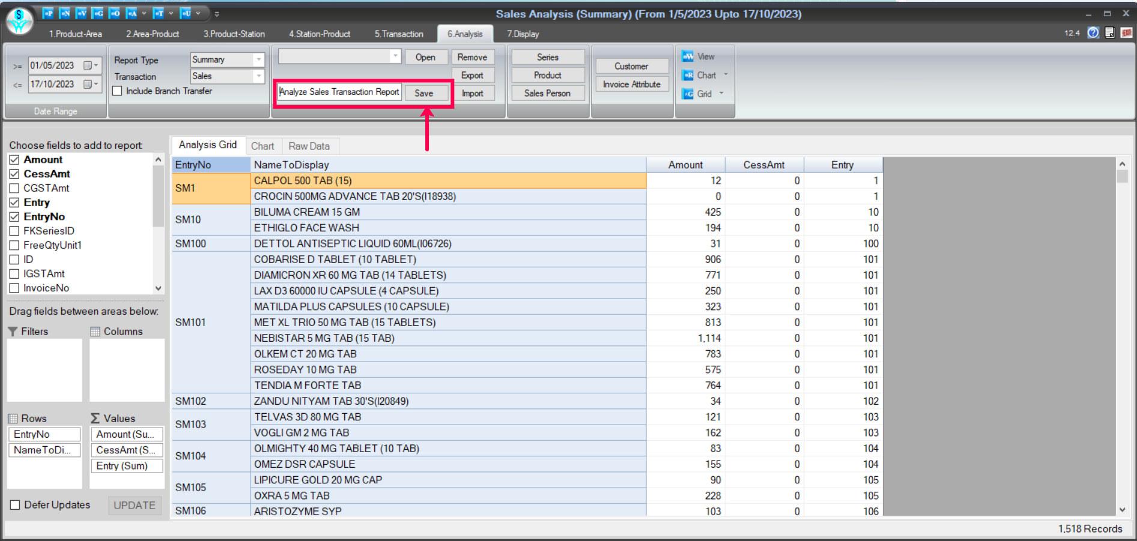This screenshot has width=1137, height=541.
Task: Toggle the EntryNo field checkbox
Action: pos(14,217)
